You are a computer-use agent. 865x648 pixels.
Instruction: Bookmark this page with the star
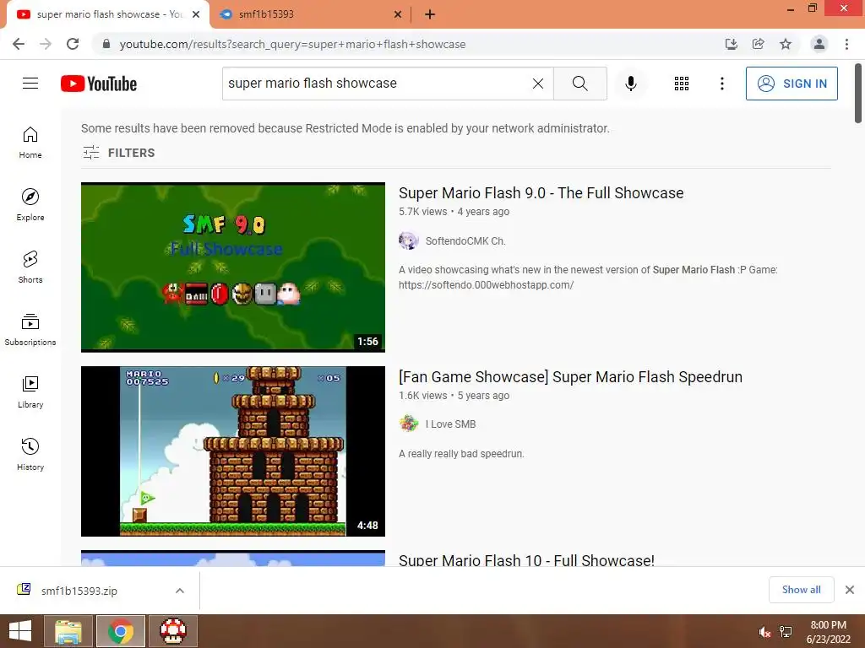[x=786, y=44]
